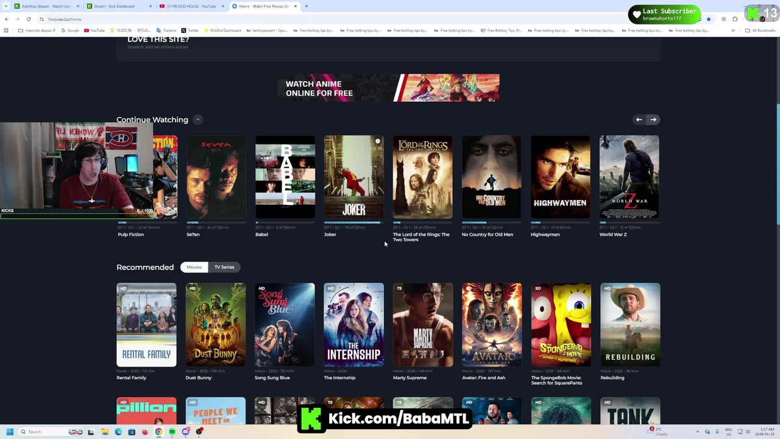Screen dimensions: 780x439
Task: Open KickBot Dashboard bookmark
Action: [x=222, y=30]
